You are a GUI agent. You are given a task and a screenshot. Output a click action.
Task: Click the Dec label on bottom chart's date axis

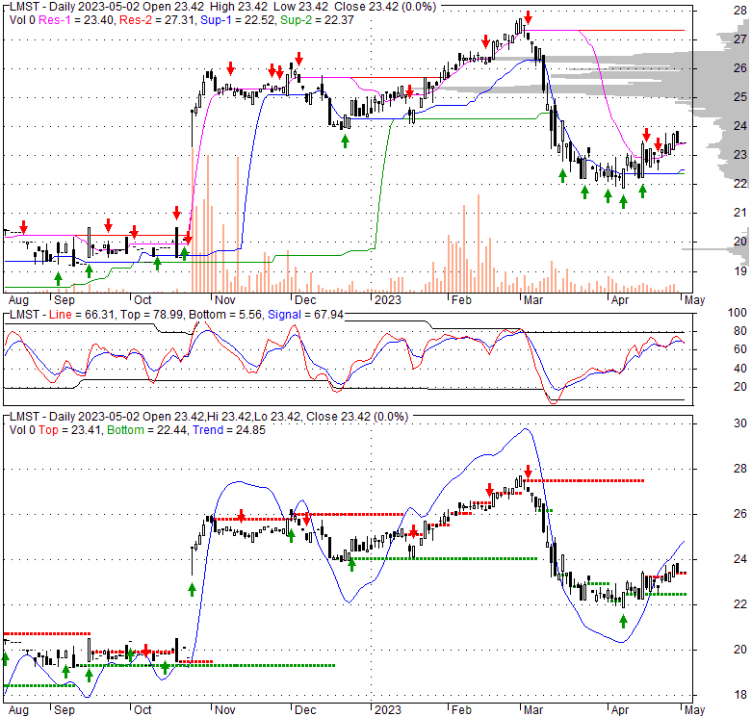point(305,710)
